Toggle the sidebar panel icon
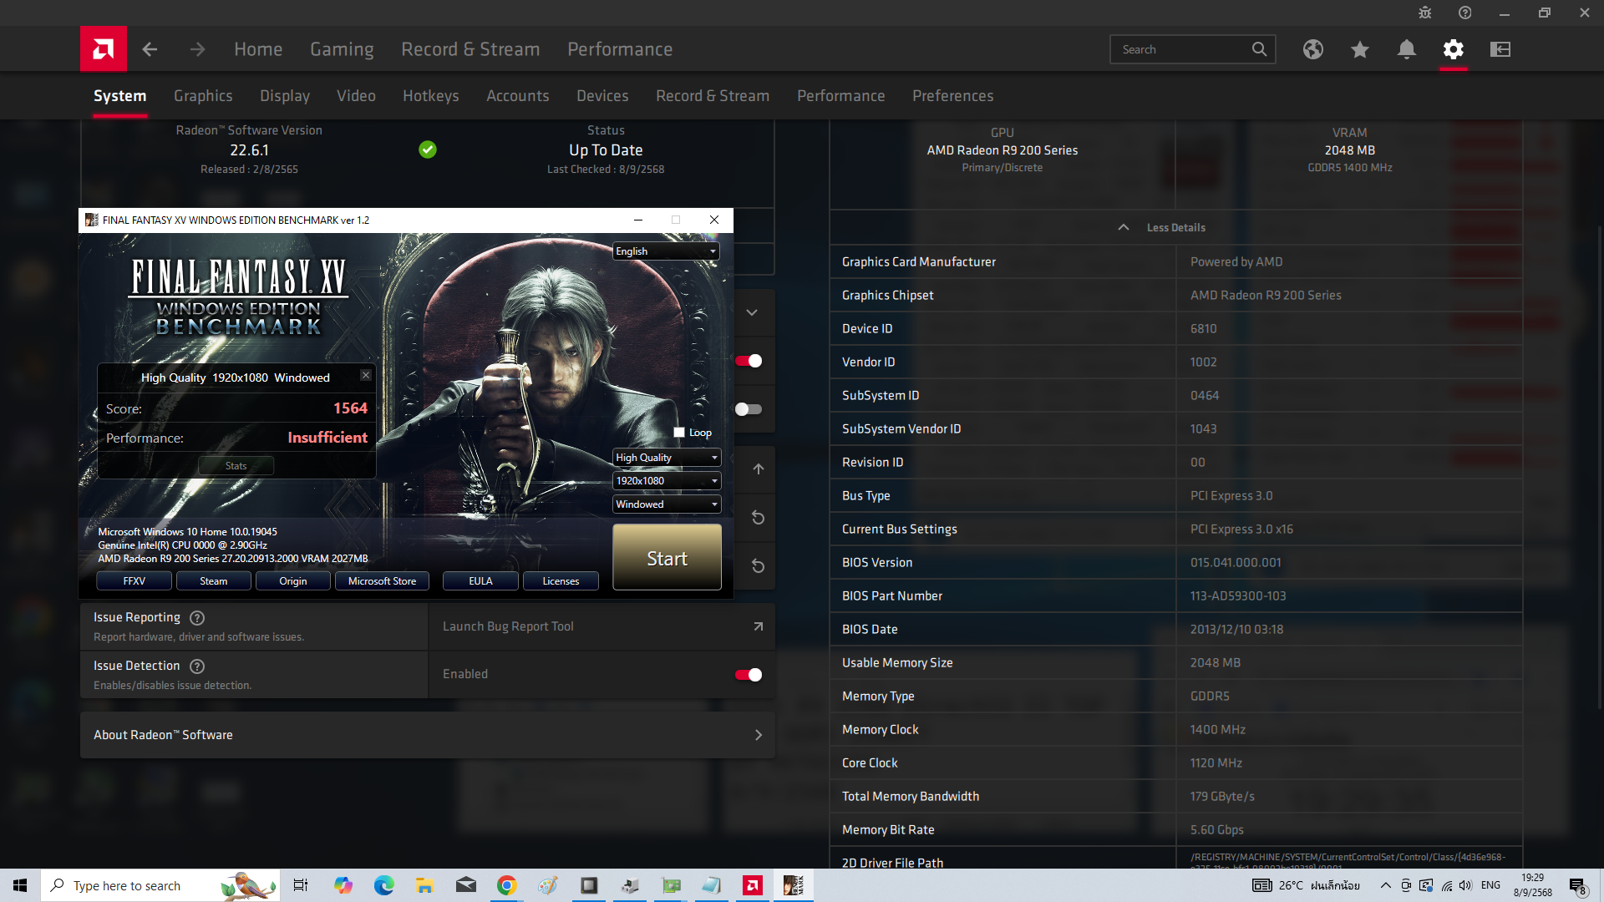The width and height of the screenshot is (1604, 902). (x=1500, y=49)
